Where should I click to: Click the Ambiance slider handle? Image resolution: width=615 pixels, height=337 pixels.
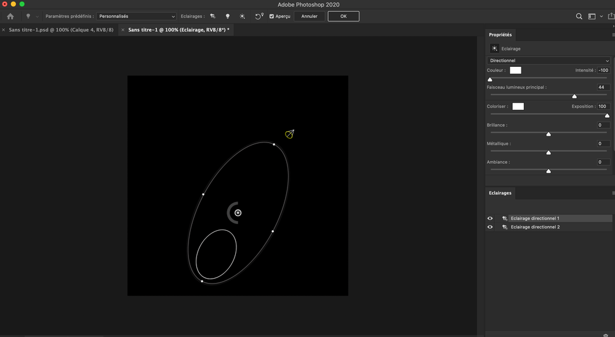(549, 171)
